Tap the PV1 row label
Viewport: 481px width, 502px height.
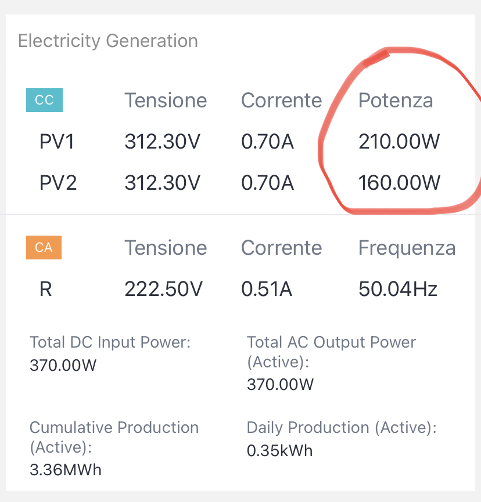tap(57, 142)
